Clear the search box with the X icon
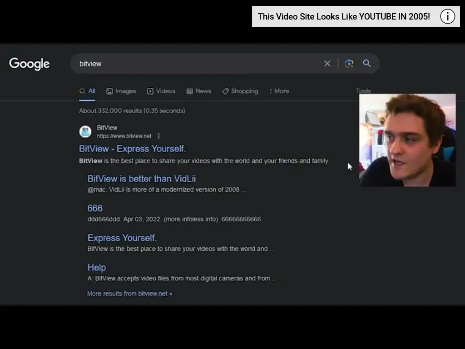Screen dimensions: 465x349 point(327,64)
